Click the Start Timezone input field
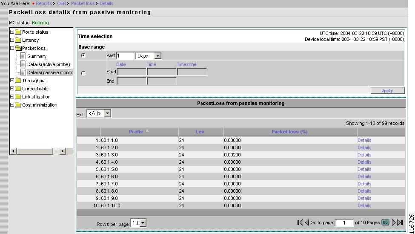Screen dimensions: 415x234 (x=192, y=72)
